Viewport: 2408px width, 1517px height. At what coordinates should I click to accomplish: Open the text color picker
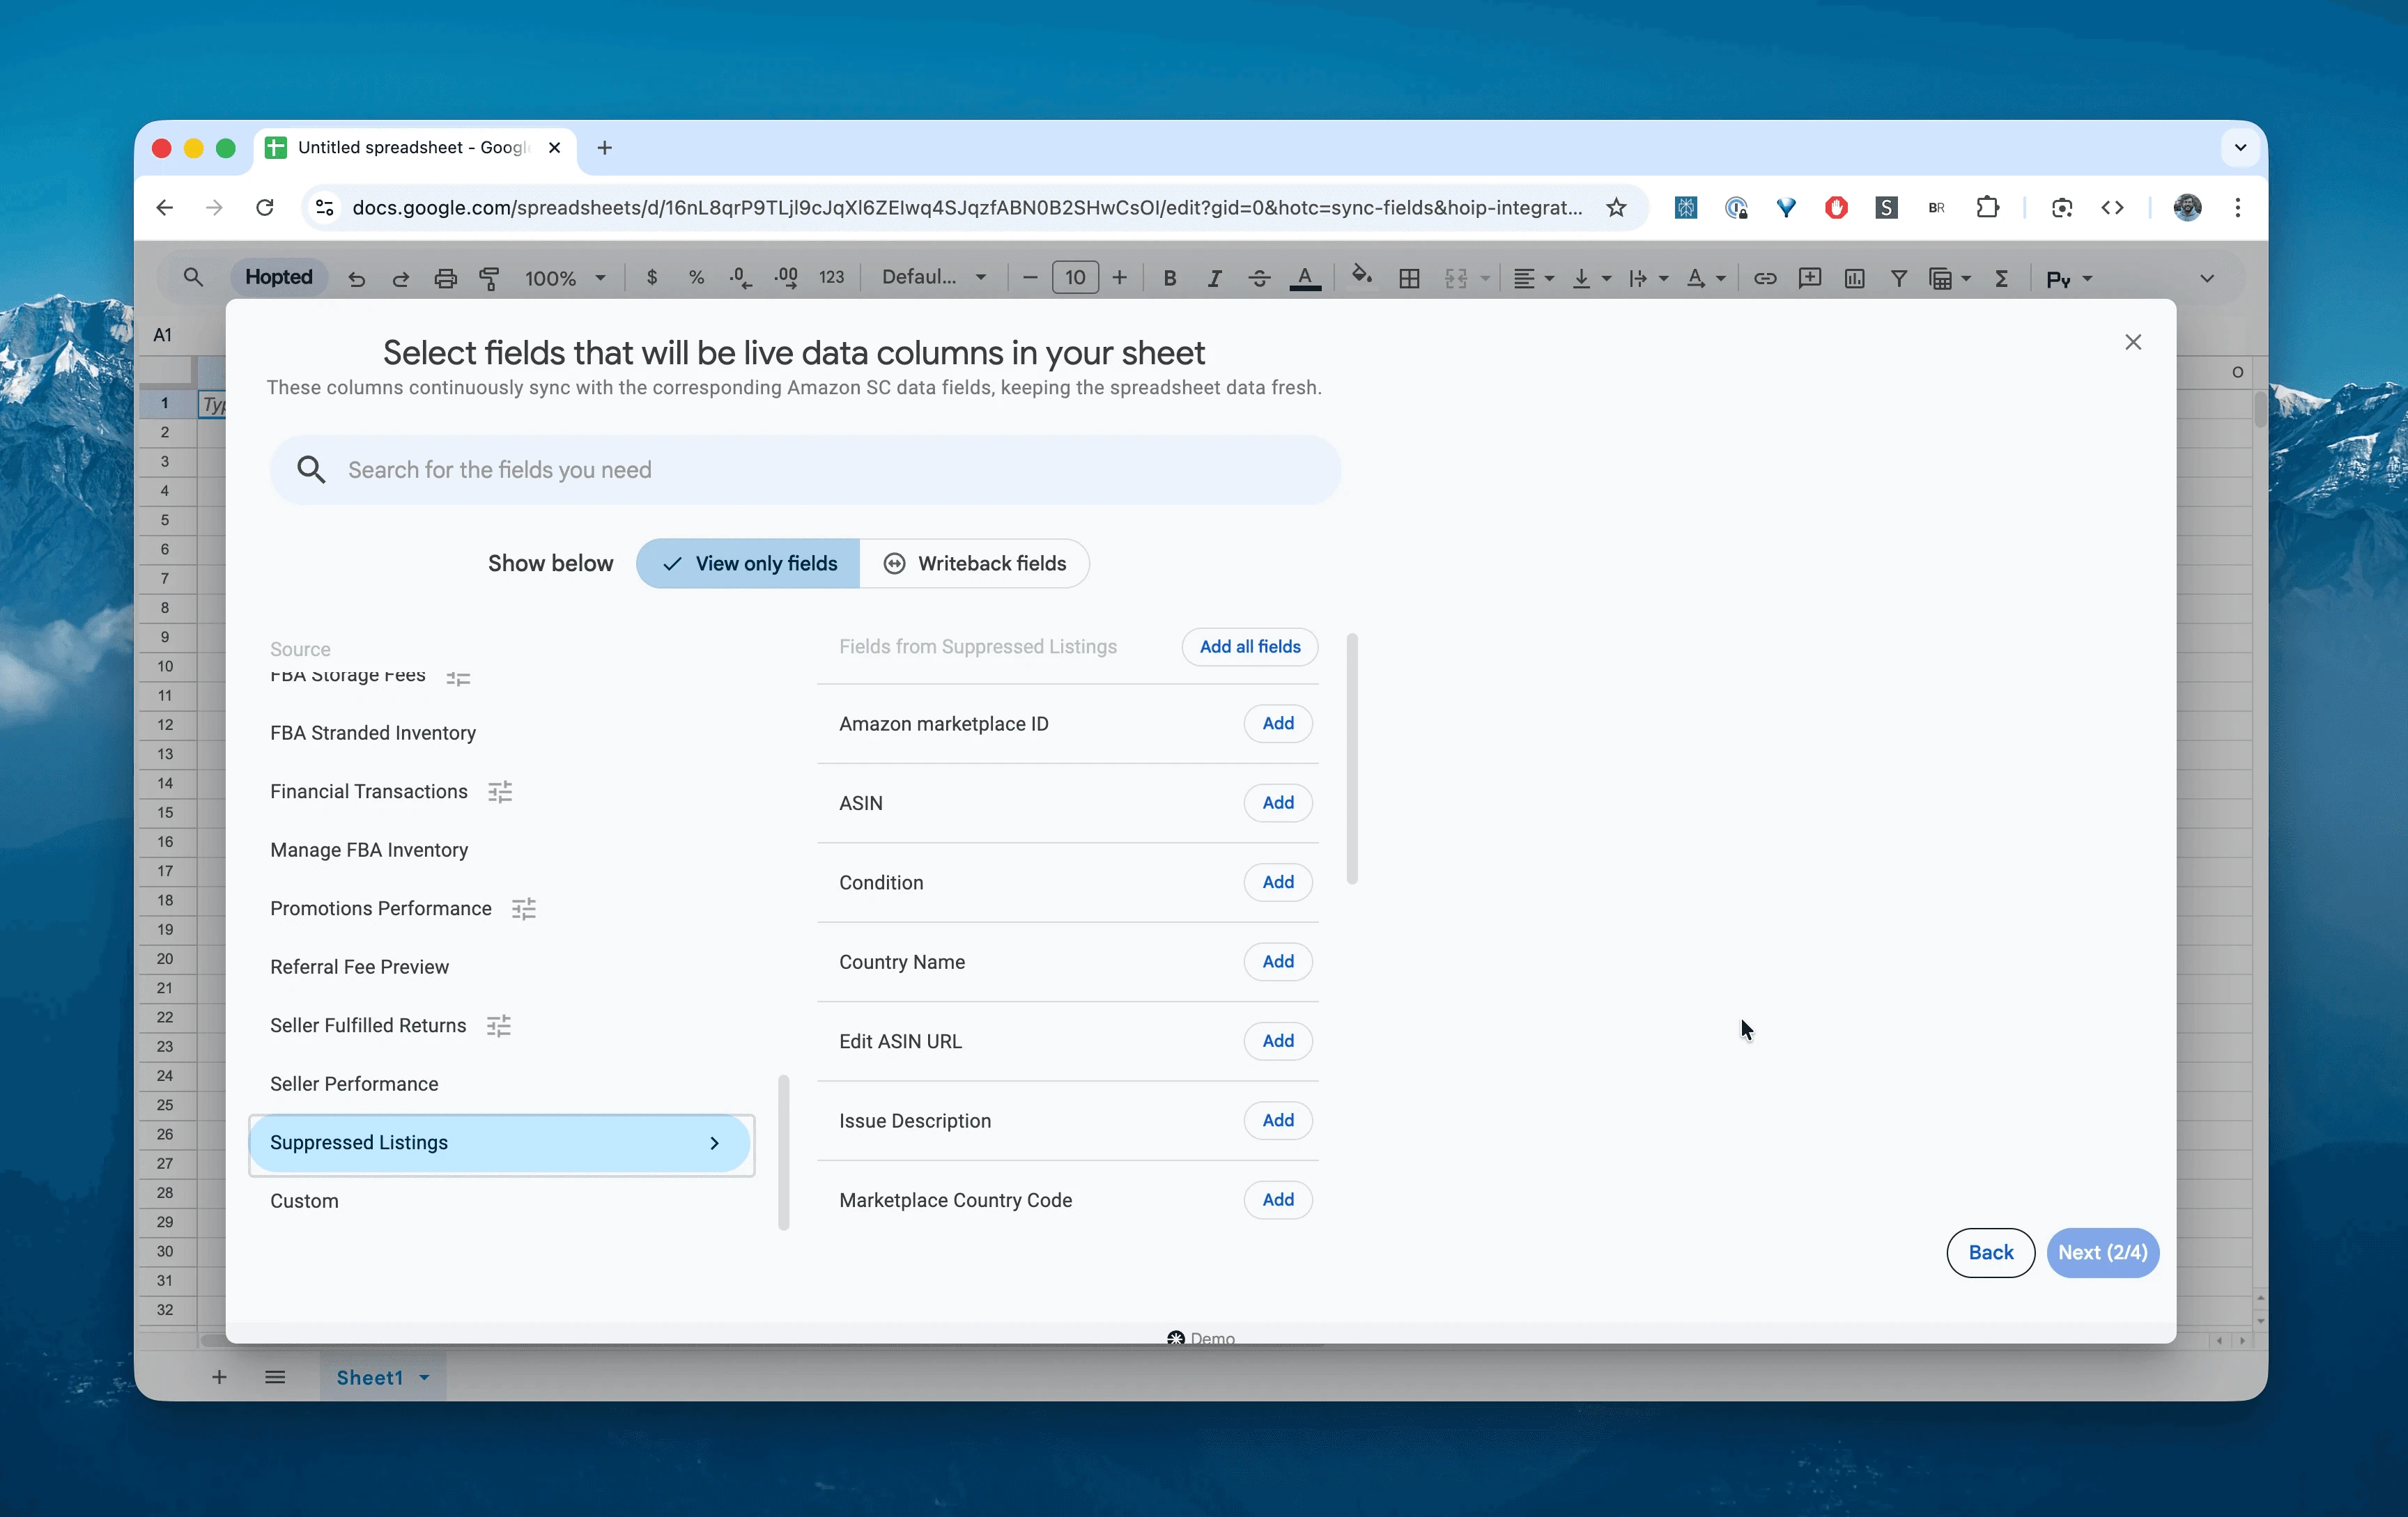(1305, 278)
